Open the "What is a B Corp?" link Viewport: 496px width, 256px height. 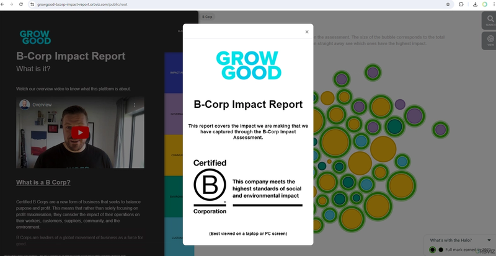click(43, 182)
